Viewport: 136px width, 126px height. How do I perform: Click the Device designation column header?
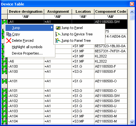pos(26,11)
